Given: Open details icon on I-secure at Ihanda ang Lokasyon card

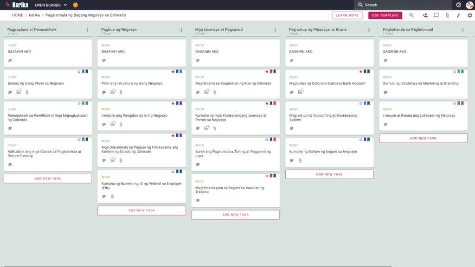Looking at the screenshot, I should tap(385, 124).
